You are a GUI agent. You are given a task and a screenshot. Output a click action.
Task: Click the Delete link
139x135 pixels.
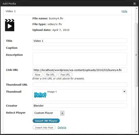(x=62, y=128)
